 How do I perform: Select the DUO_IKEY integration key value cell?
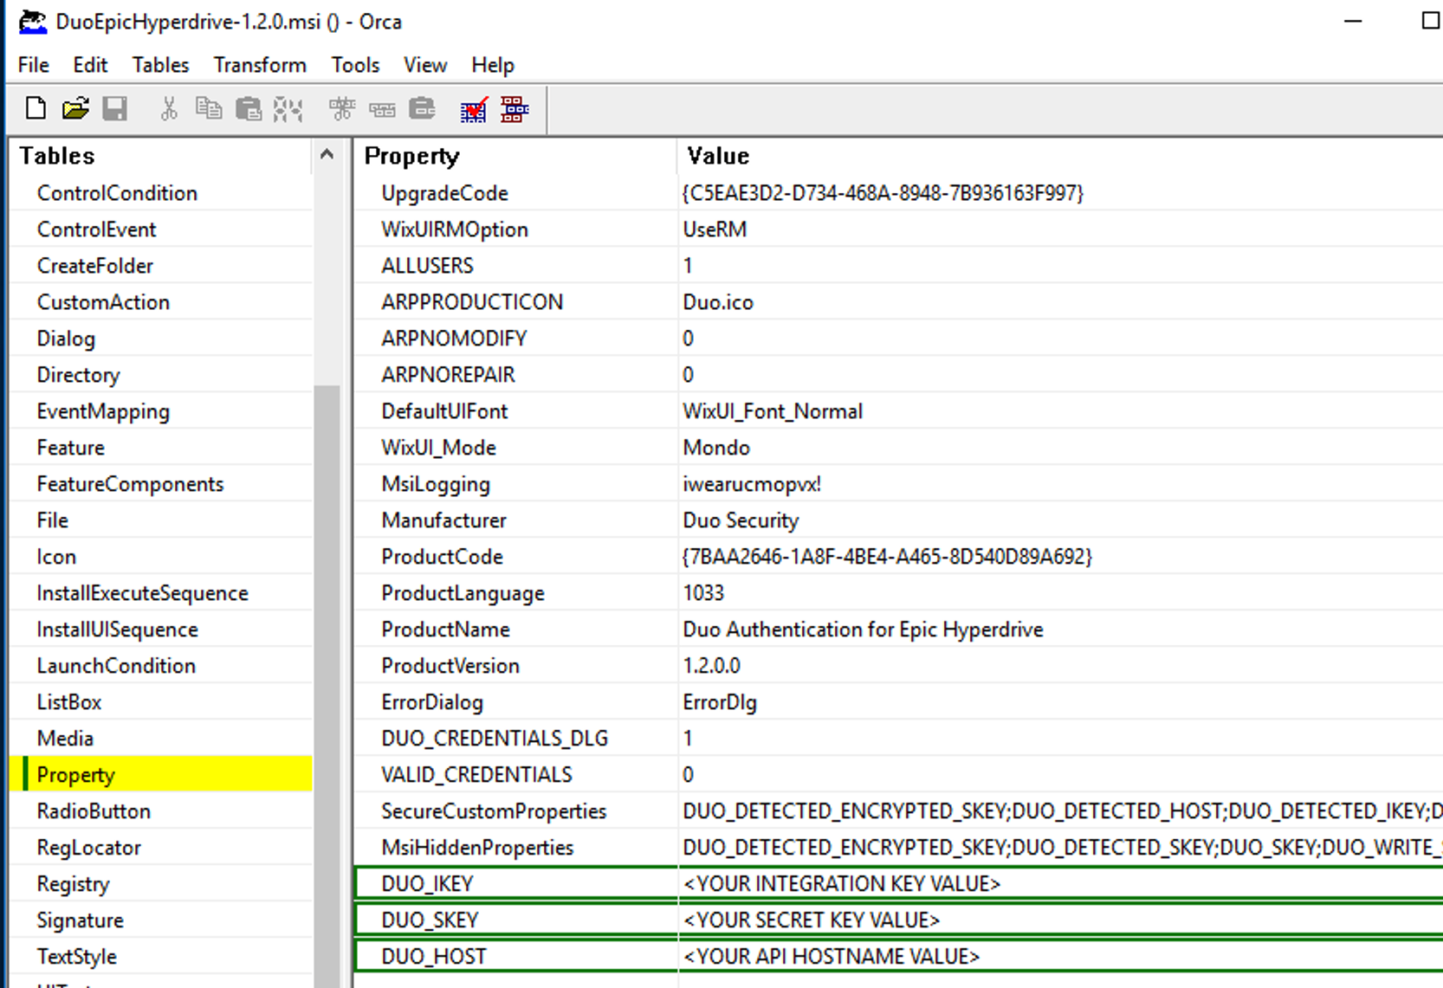(x=841, y=884)
